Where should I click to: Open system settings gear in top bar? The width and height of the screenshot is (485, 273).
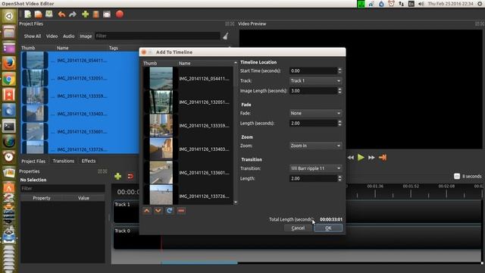pos(480,4)
